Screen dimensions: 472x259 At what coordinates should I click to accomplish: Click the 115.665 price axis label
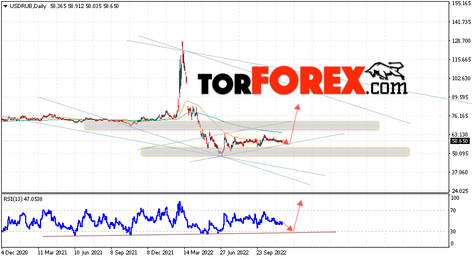tap(461, 60)
